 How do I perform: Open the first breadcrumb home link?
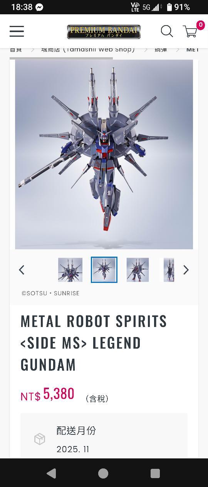point(16,49)
